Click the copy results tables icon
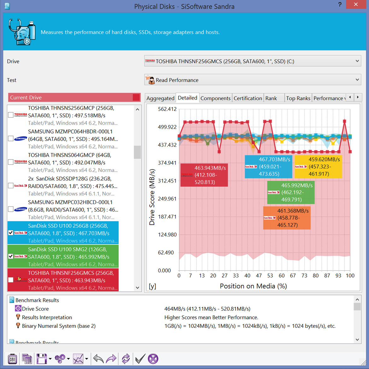This screenshot has height=369, width=369. coord(27,359)
